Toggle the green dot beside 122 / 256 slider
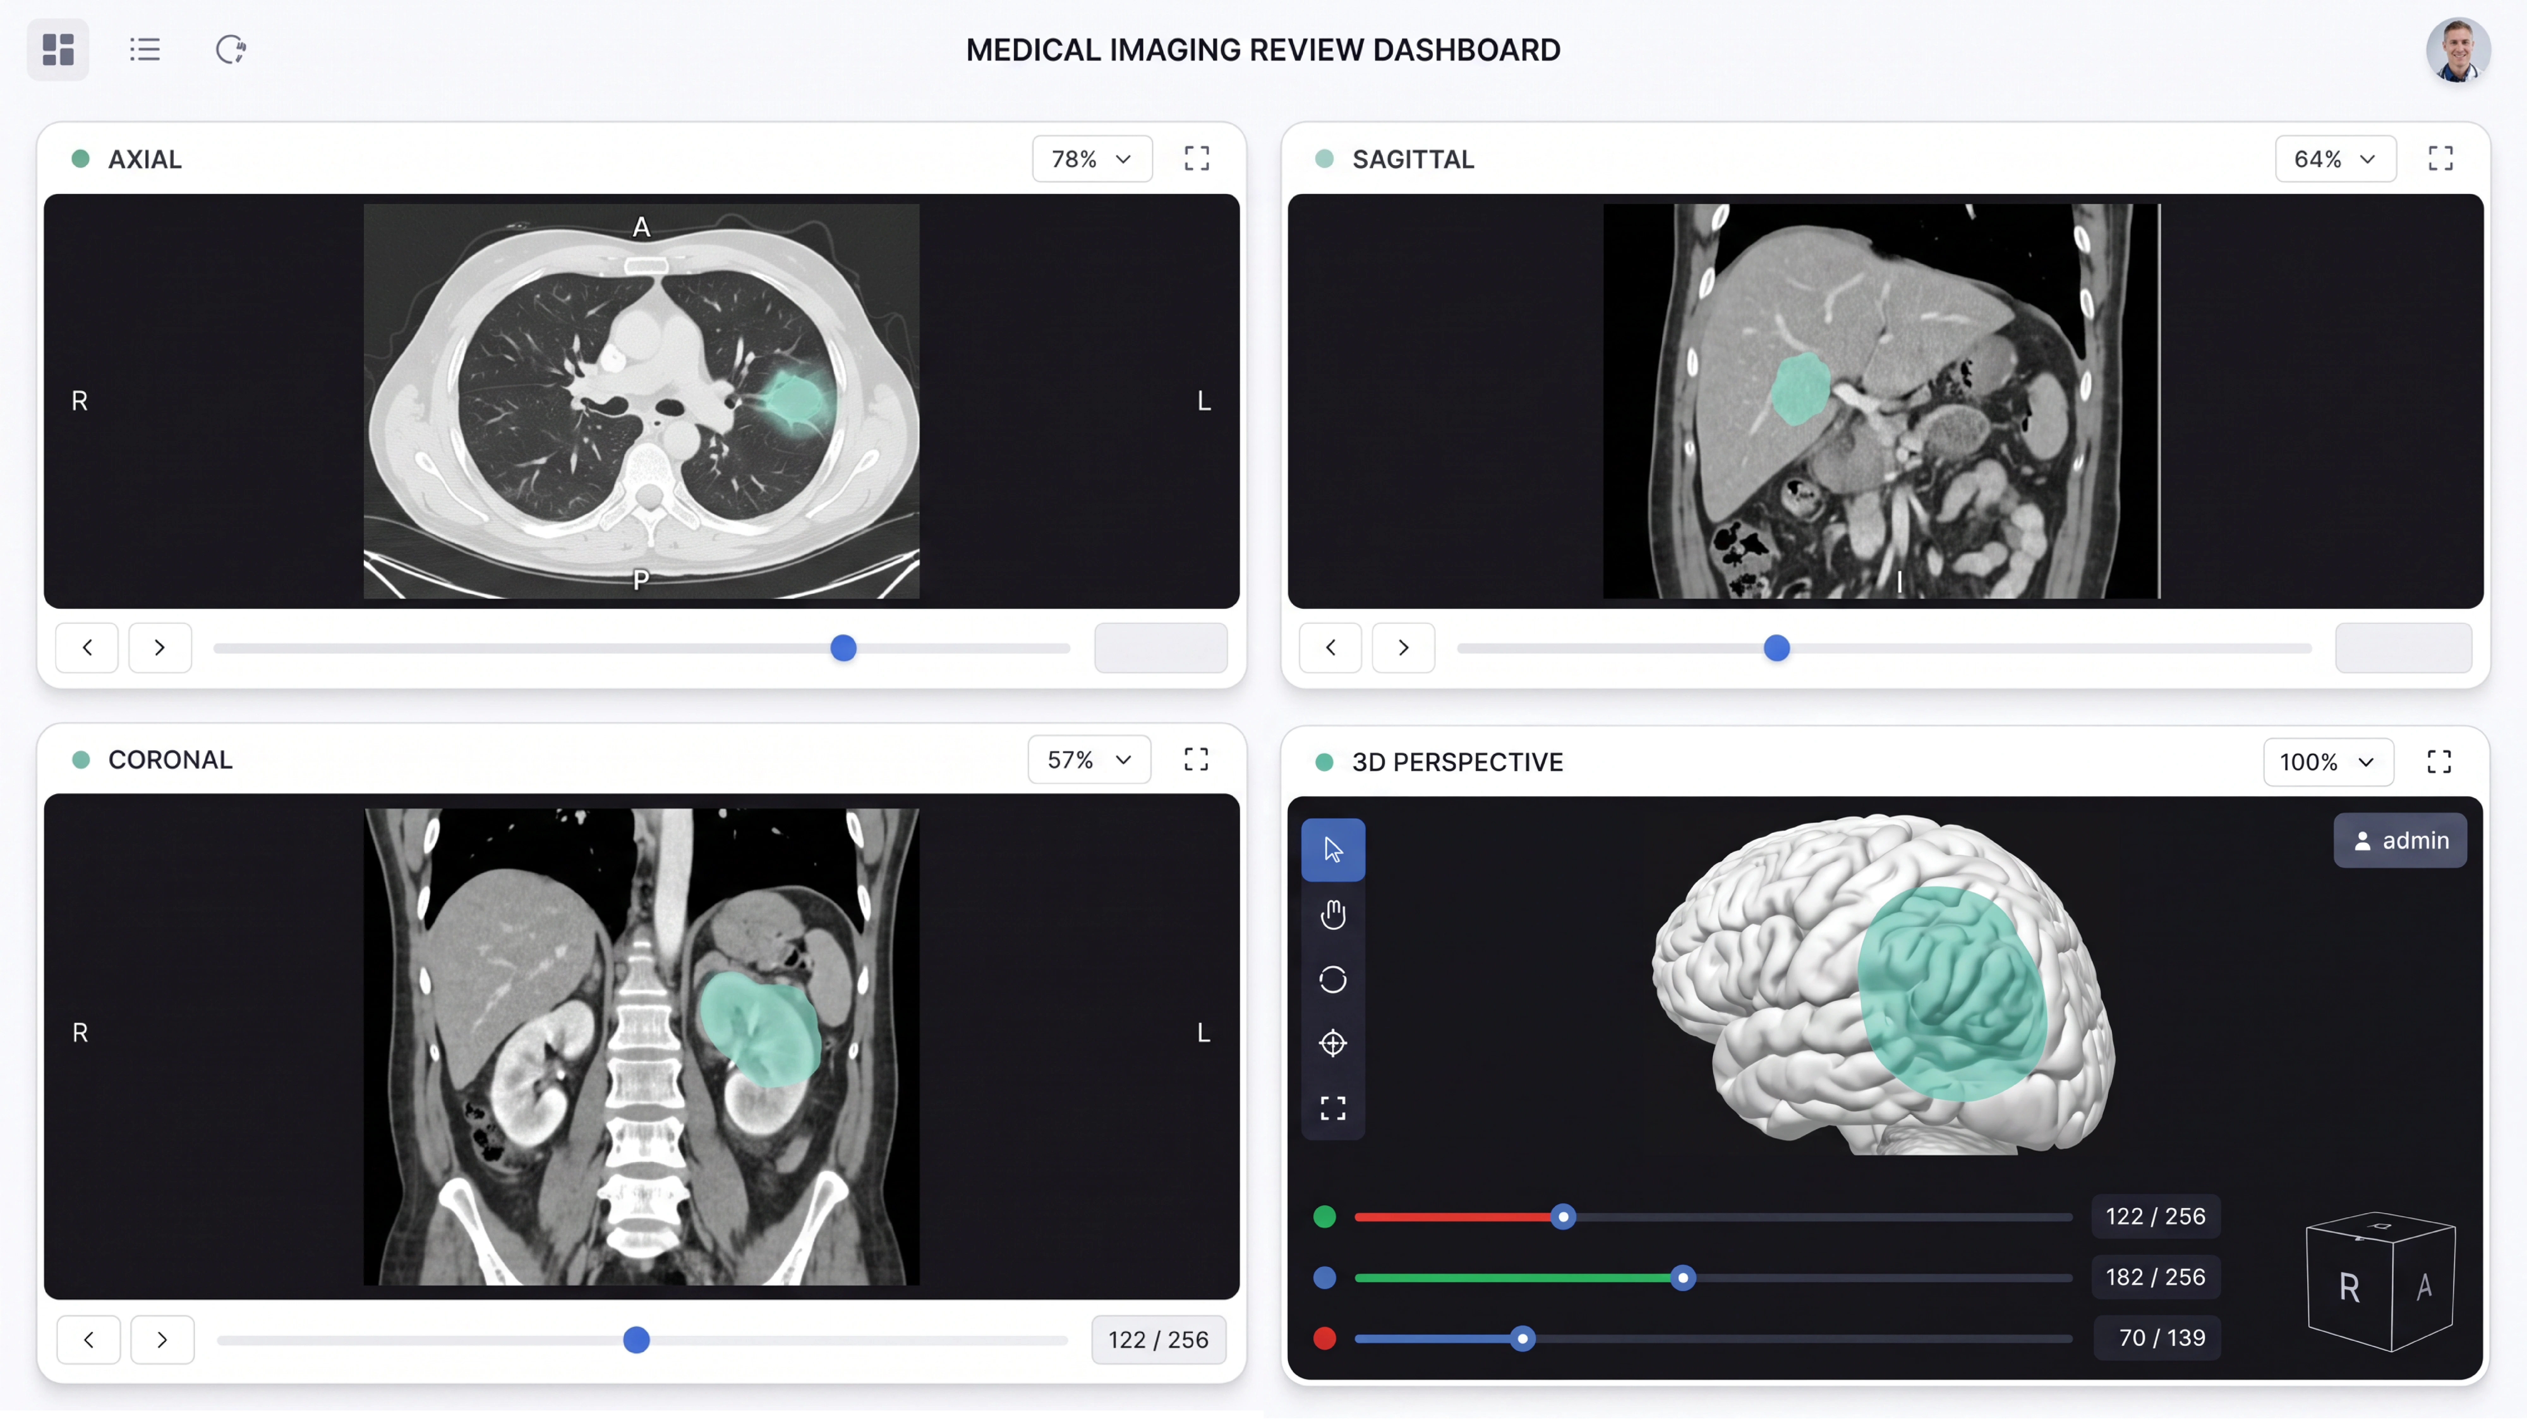This screenshot has height=1421, width=2527. click(1324, 1217)
